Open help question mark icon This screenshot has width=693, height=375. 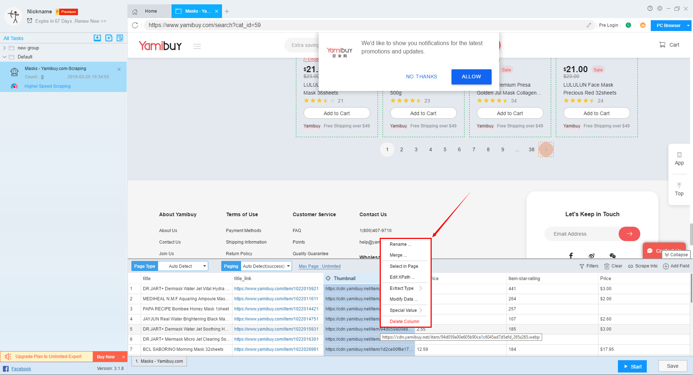(650, 8)
